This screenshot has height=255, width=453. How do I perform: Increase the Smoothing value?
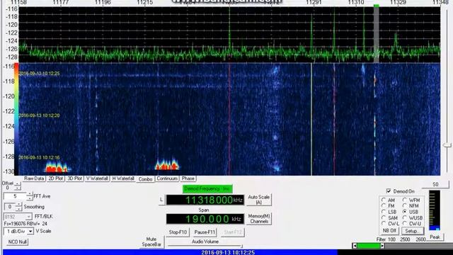click(x=18, y=205)
